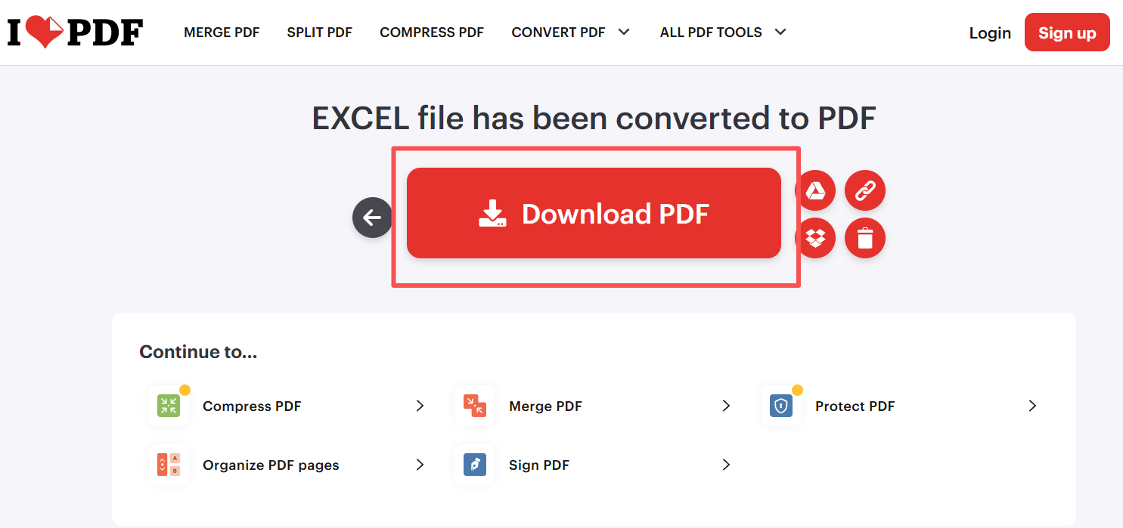Save file to Google Drive icon

point(815,190)
